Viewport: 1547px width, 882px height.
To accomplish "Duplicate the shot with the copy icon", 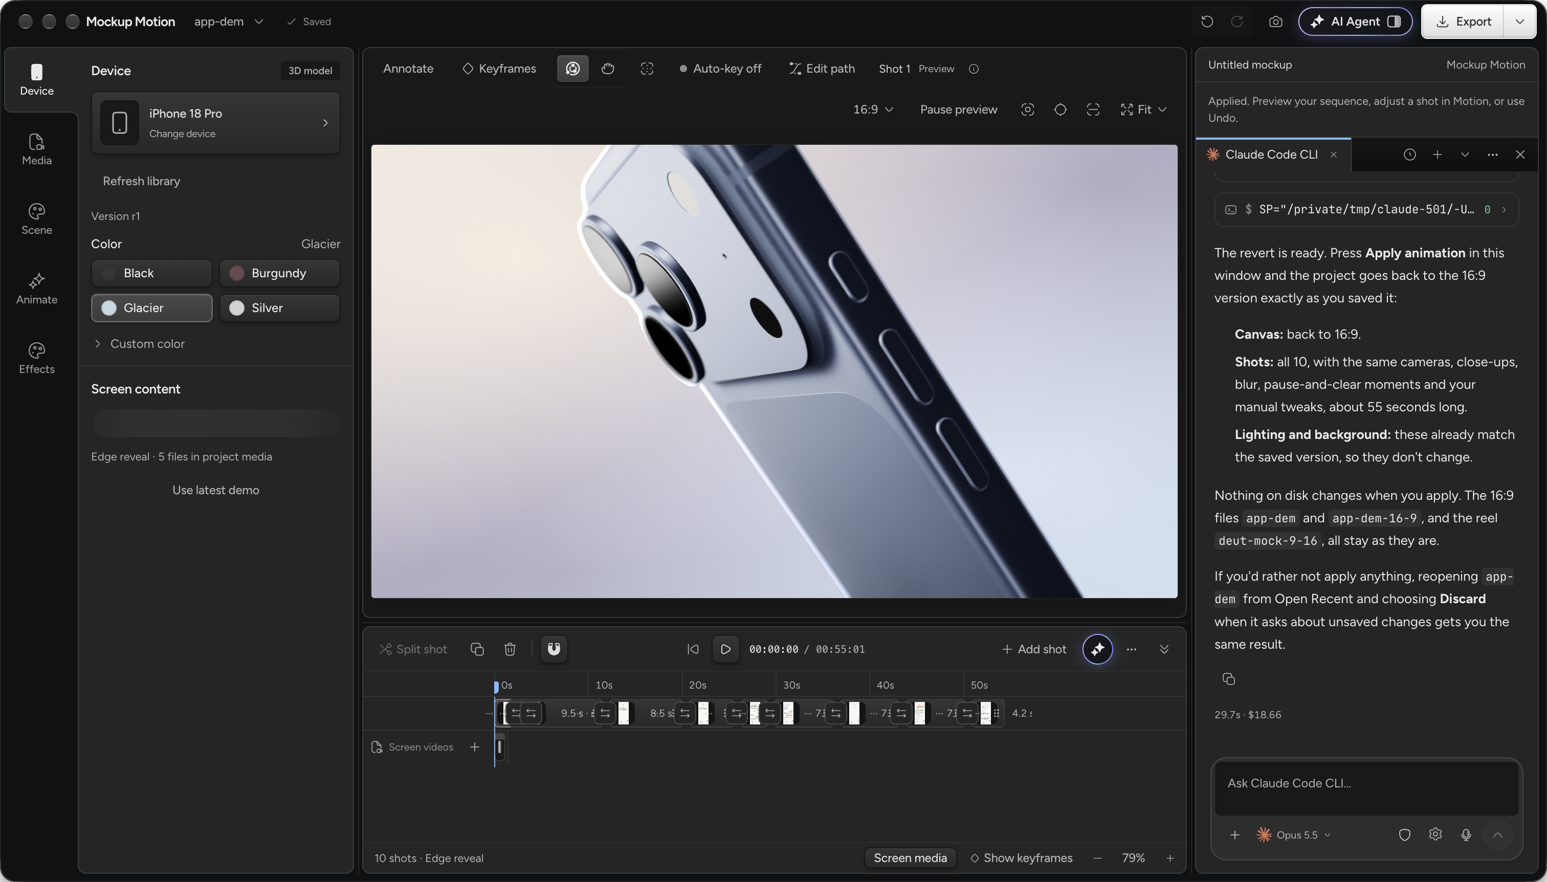I will point(477,649).
